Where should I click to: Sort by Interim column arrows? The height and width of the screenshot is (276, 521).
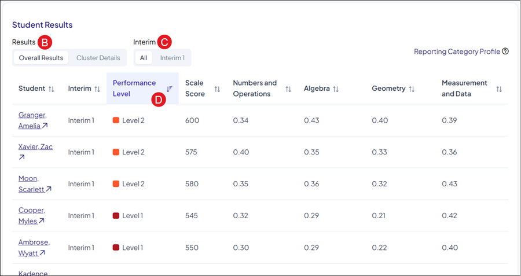pos(97,89)
